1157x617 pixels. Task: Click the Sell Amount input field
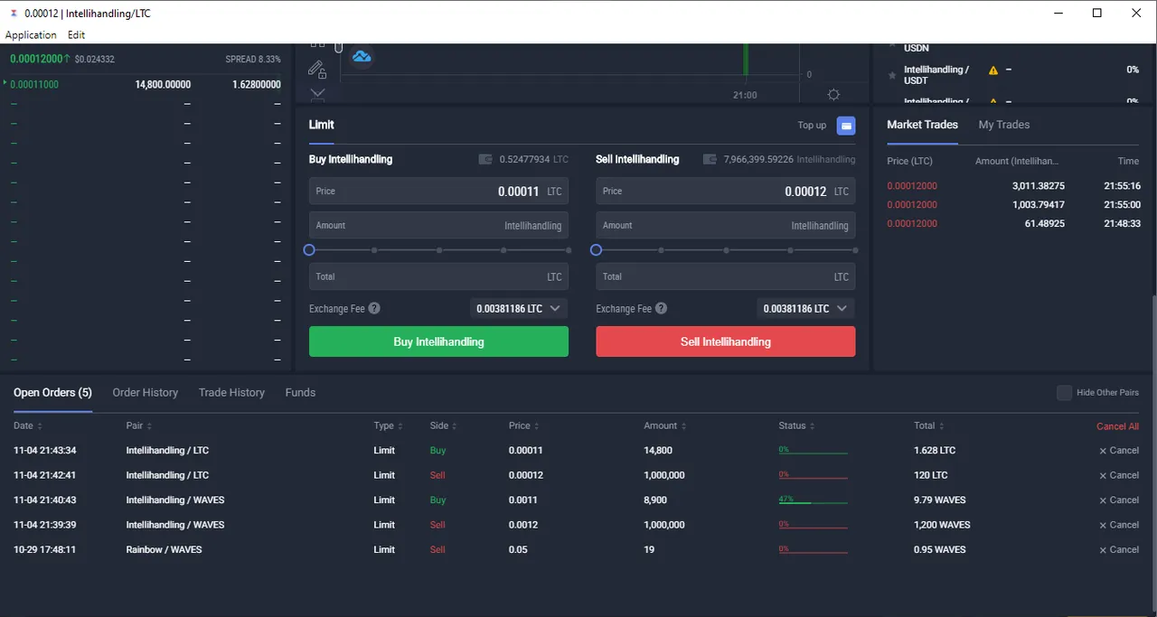tap(725, 226)
